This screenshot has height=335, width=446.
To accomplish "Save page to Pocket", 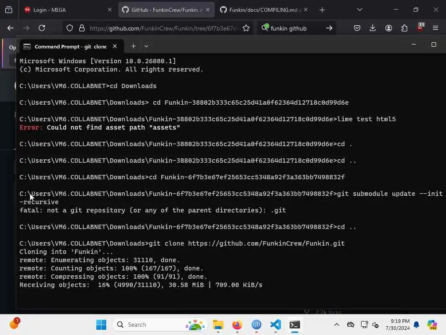I will click(357, 28).
